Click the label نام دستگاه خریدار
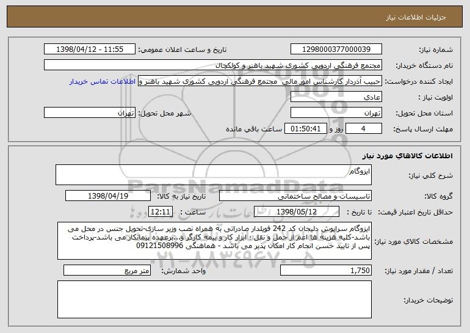This screenshot has height=333, width=470. tap(424, 66)
